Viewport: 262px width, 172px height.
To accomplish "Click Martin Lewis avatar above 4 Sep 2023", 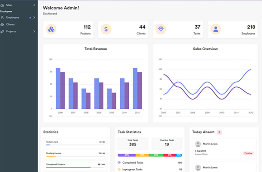I will click(x=198, y=144).
